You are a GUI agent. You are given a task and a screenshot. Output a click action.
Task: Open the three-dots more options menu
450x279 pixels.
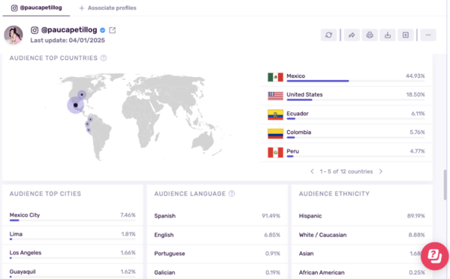click(x=428, y=35)
